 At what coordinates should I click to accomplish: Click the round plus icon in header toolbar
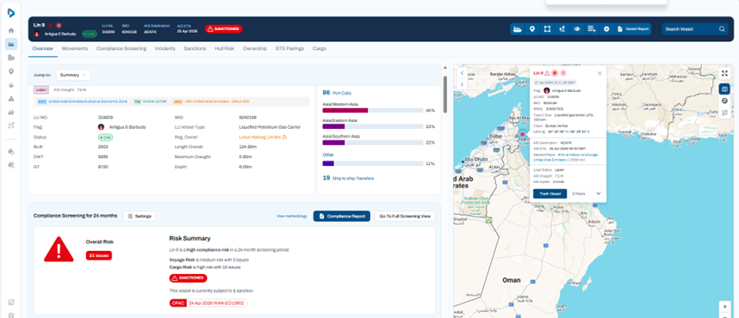[x=606, y=29]
